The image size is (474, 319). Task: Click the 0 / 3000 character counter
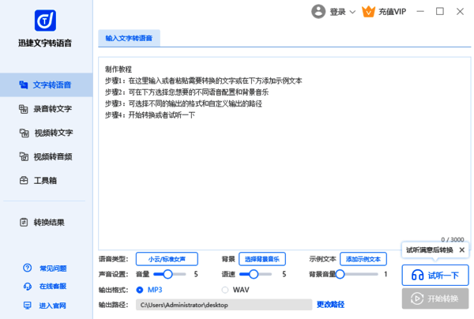(x=452, y=239)
